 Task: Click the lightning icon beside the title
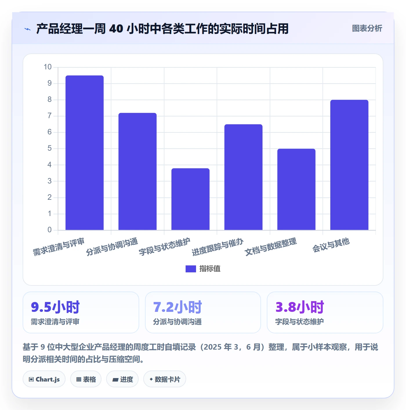28,29
